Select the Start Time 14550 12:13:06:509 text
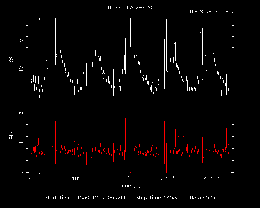This screenshot has width=260, height=208. pos(85,198)
